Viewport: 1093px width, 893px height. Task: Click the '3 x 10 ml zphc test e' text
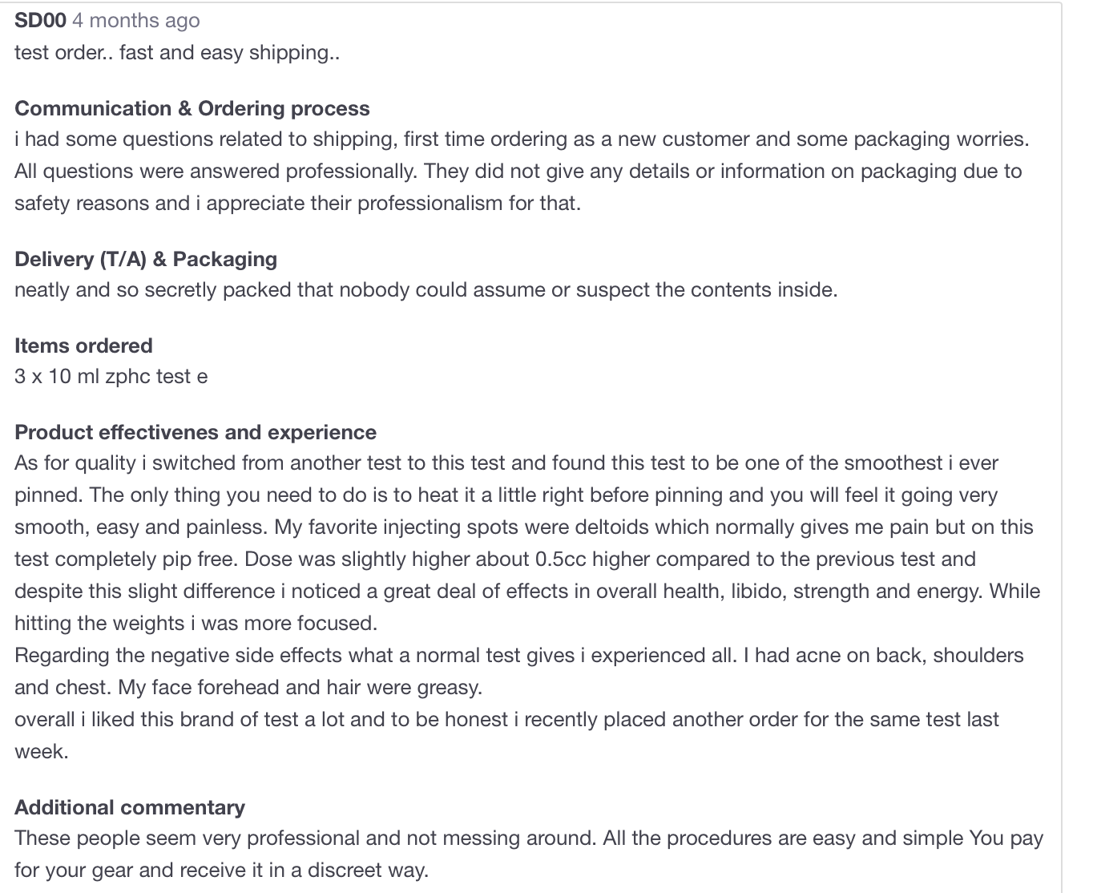pyautogui.click(x=111, y=376)
